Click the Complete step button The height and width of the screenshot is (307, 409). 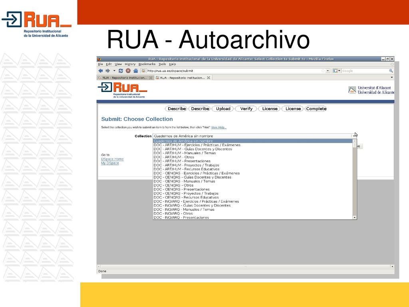(x=316, y=109)
